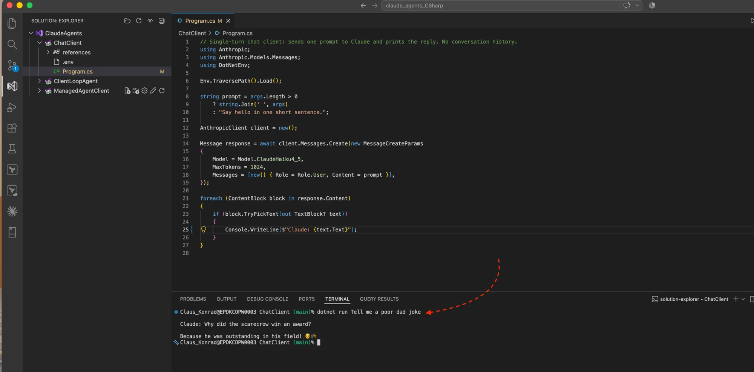754x372 pixels.
Task: Open settings gear for ManagedAgentClient row
Action: (144, 91)
